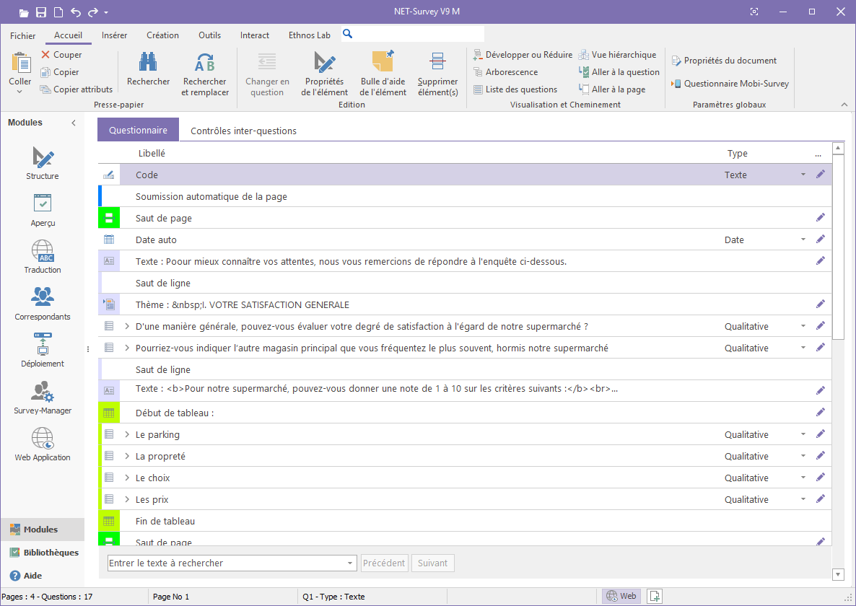
Task: Click the ribbon search field
Action: pos(413,34)
